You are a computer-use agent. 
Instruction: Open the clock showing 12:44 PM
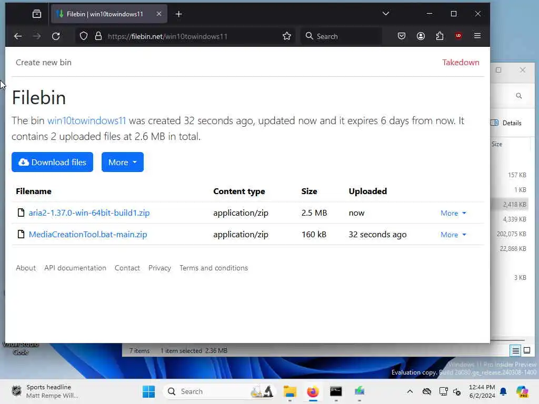point(482,391)
